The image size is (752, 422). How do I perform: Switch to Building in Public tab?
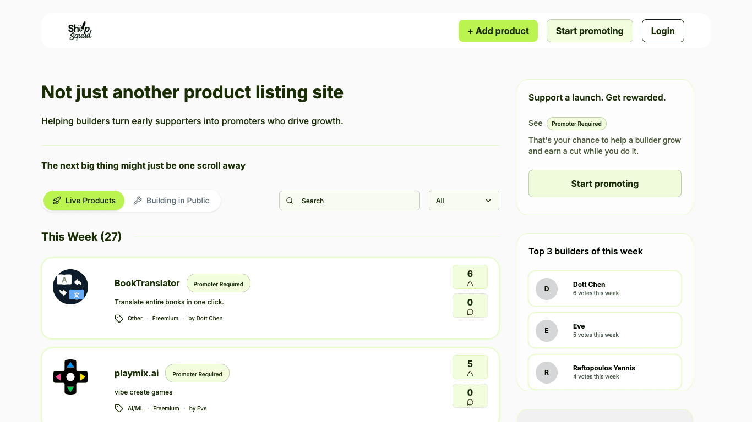(172, 201)
